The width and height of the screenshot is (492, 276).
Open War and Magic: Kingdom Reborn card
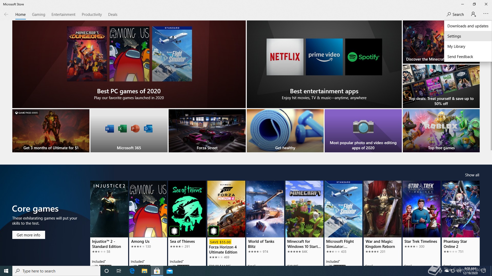(382, 223)
